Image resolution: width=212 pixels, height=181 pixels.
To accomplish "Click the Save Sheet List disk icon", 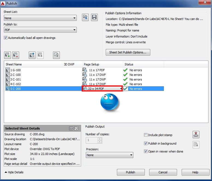I will 94,17.
